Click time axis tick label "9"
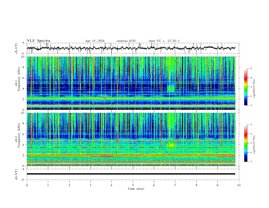 click(x=217, y=185)
